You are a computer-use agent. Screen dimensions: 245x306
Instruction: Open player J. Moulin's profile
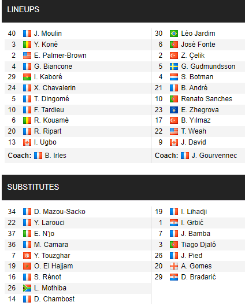(x=48, y=34)
